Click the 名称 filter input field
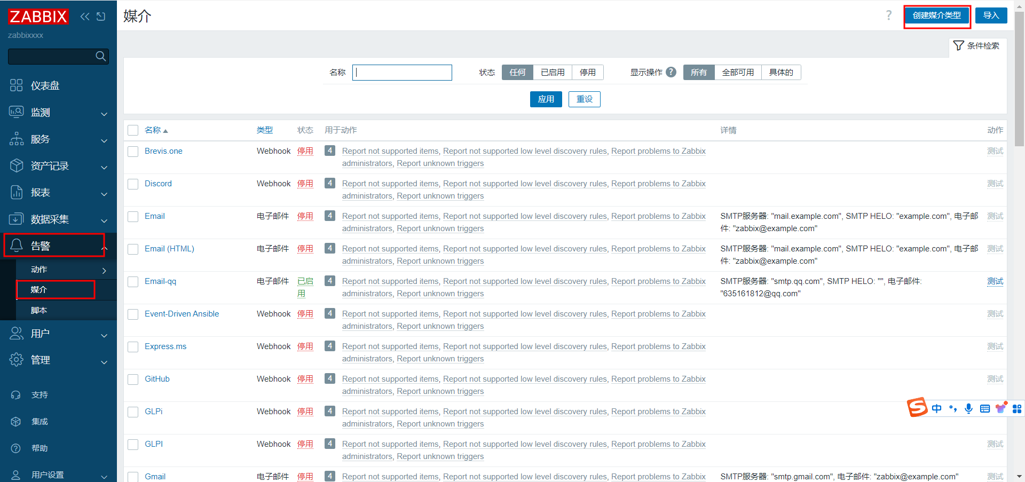Screen dimensions: 1025x482 (x=402, y=73)
